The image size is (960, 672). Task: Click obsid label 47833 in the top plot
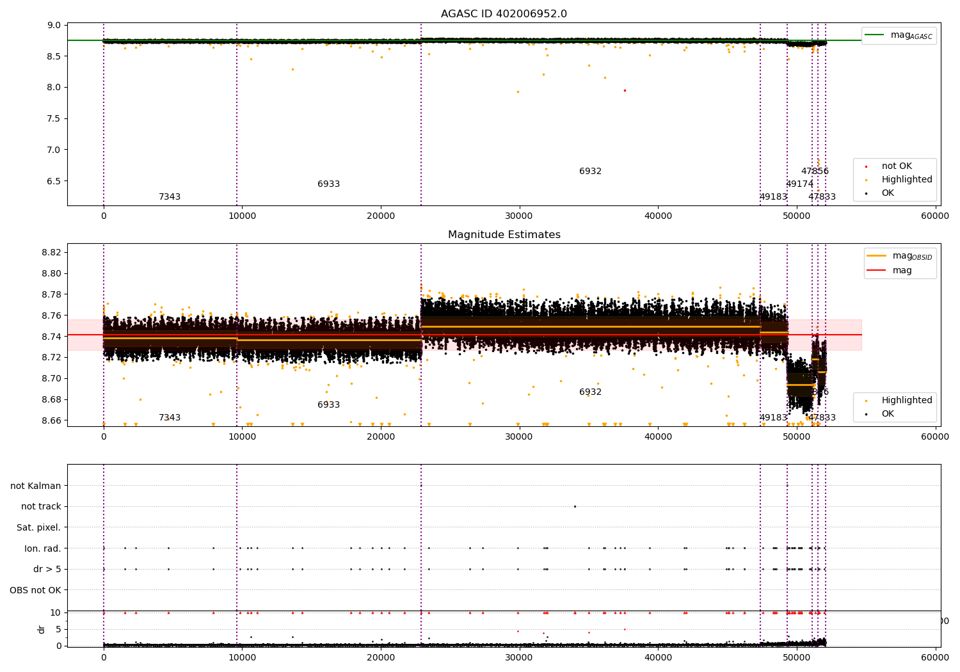[x=822, y=197]
